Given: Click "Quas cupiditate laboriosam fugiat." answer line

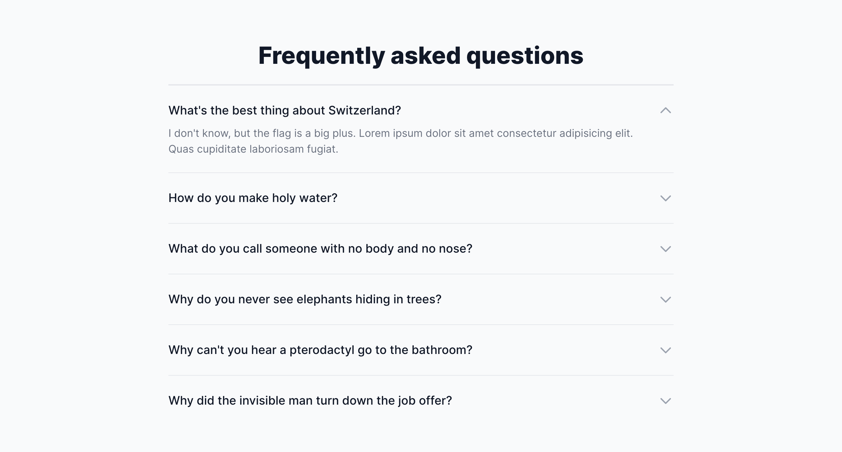Looking at the screenshot, I should click(x=253, y=149).
